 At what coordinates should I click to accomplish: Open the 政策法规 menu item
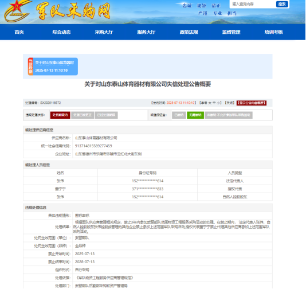(x=189, y=32)
